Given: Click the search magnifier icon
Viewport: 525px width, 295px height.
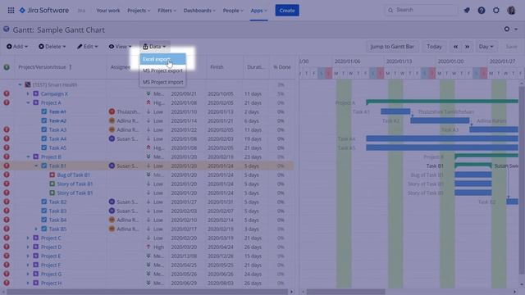Looking at the screenshot, I should pos(390,11).
